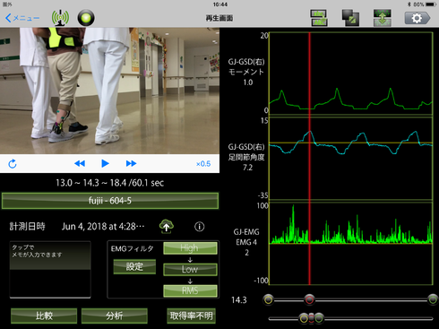Upload data with the cloud icon
439x329 pixels.
click(x=167, y=226)
